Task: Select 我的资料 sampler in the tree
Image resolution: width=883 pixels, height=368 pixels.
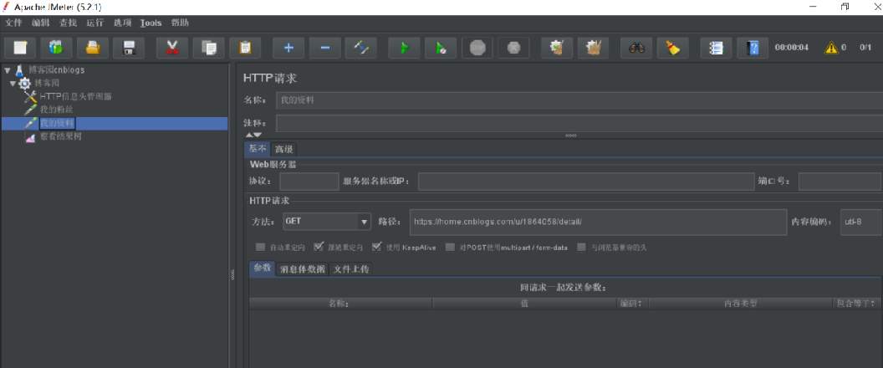Action: [56, 123]
